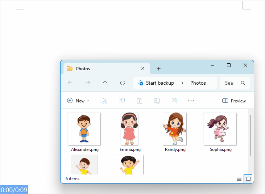The height and width of the screenshot is (194, 265).
Task: Click the vertical scrollbar in file list
Action: [x=251, y=135]
